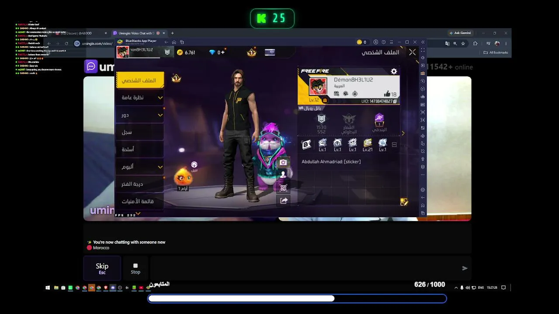
Task: Show hidden system tray icons
Action: click(456, 288)
